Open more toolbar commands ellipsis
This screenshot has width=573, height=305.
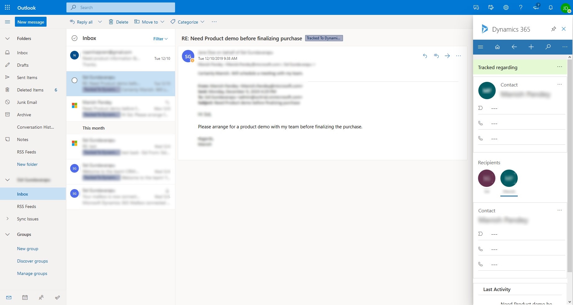point(214,22)
